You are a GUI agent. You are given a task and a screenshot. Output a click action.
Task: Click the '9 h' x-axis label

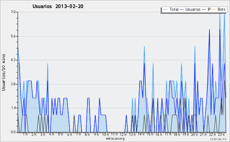tap(96, 134)
